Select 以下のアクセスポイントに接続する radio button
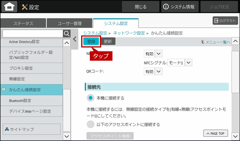Viewport: 240px width, 141px height. click(x=91, y=124)
